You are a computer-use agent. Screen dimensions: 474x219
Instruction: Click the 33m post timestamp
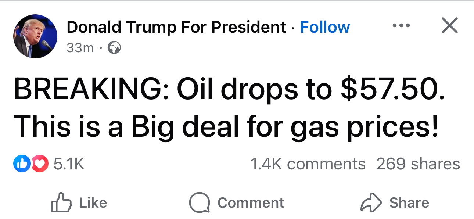(x=80, y=48)
